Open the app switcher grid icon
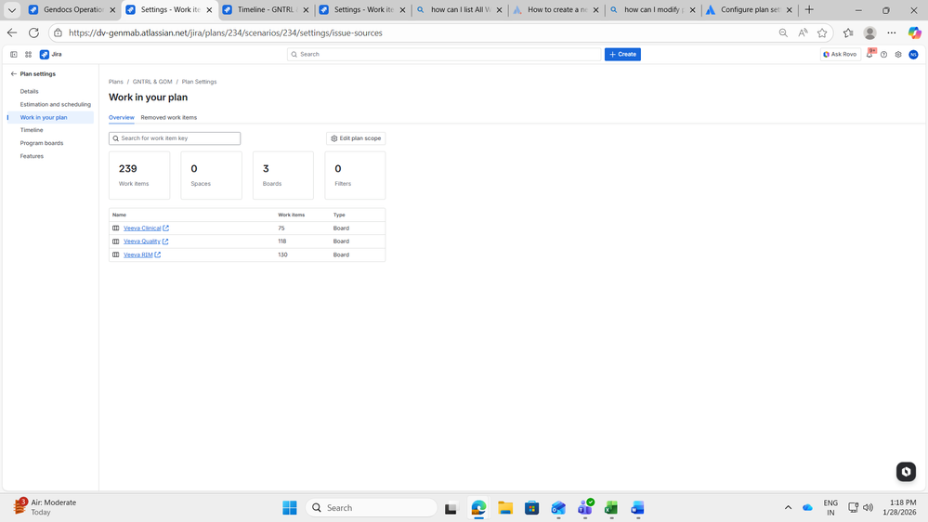This screenshot has width=928, height=522. 28,55
